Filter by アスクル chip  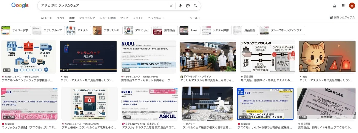pyautogui.click(x=78, y=30)
